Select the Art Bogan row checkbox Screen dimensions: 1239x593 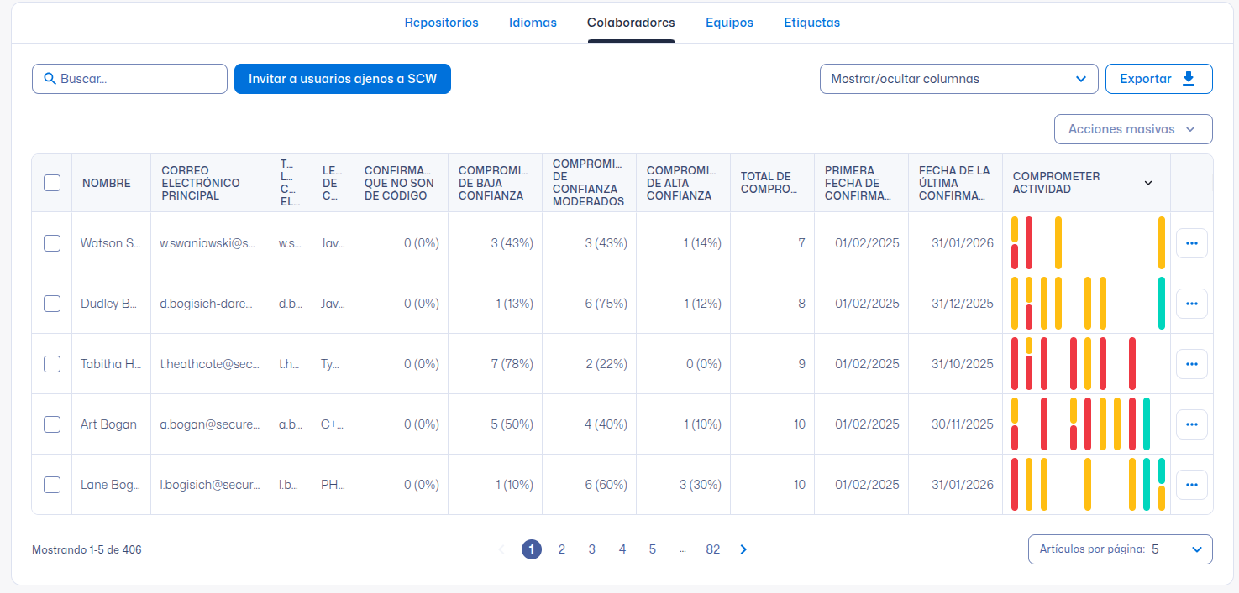[52, 424]
